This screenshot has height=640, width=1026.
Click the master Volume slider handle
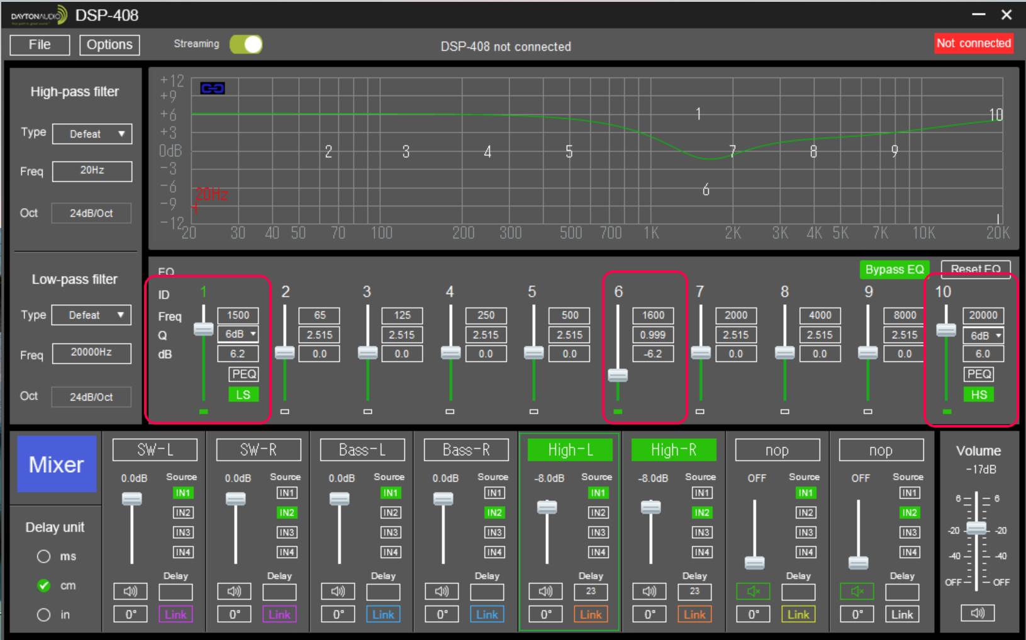click(x=976, y=528)
